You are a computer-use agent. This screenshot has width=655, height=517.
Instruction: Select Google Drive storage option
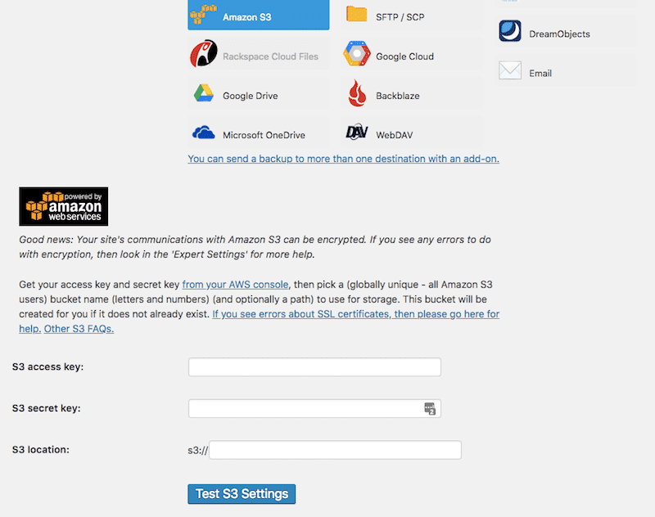[x=259, y=93]
